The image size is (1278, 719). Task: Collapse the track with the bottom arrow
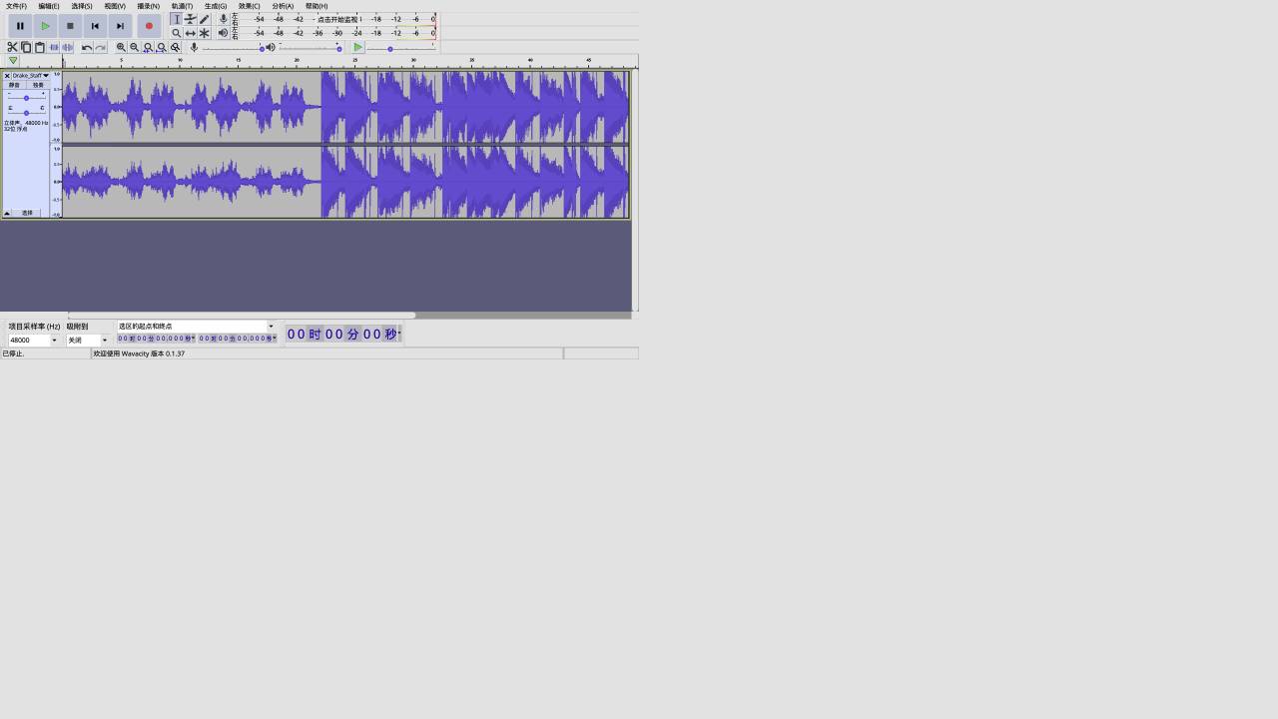click(x=7, y=213)
